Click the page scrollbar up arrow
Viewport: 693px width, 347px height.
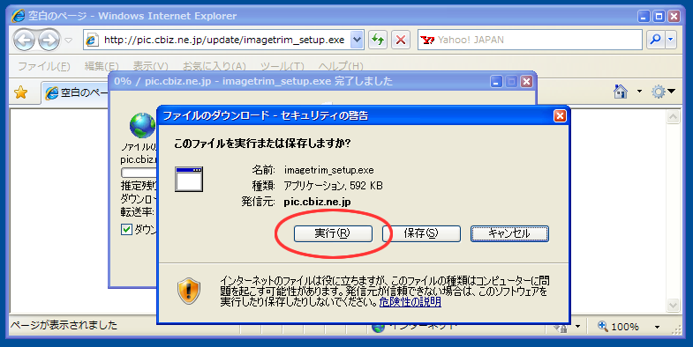[673, 117]
